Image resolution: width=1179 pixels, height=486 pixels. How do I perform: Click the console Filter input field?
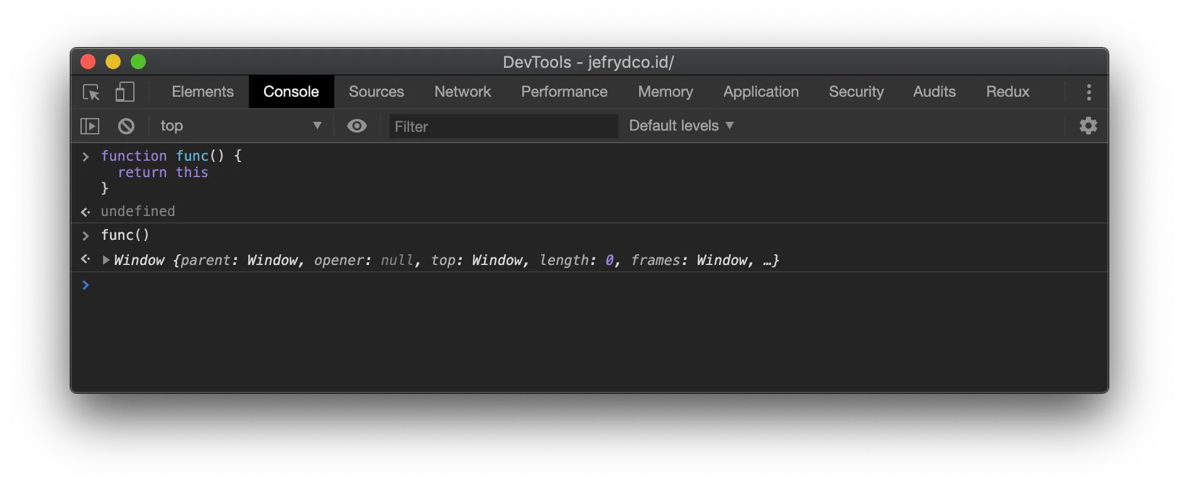pyautogui.click(x=503, y=126)
